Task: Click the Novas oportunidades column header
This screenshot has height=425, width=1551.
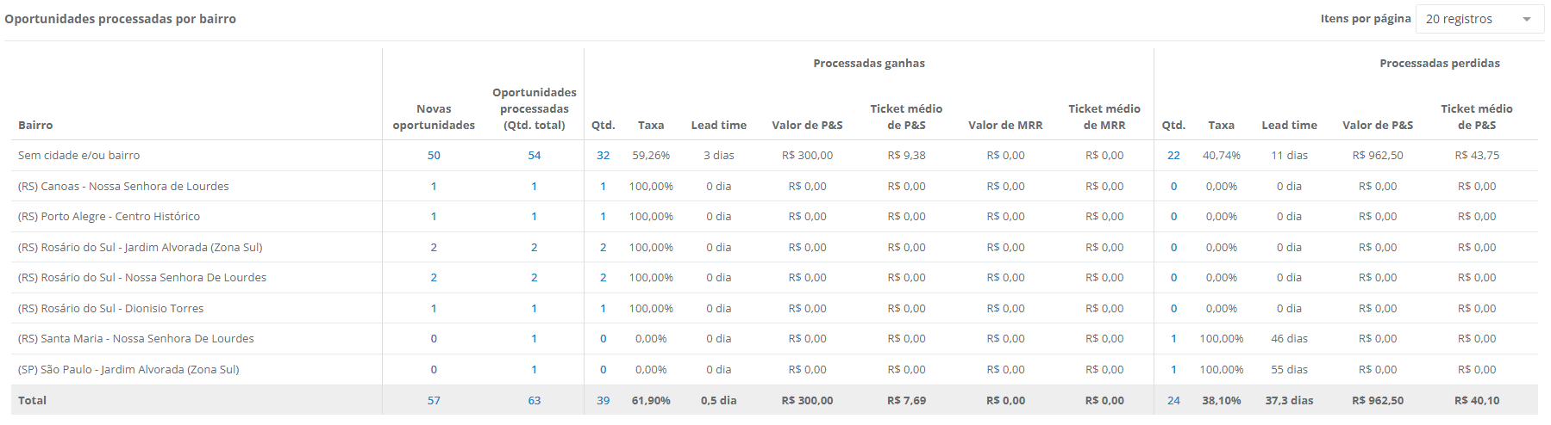Action: (x=434, y=117)
